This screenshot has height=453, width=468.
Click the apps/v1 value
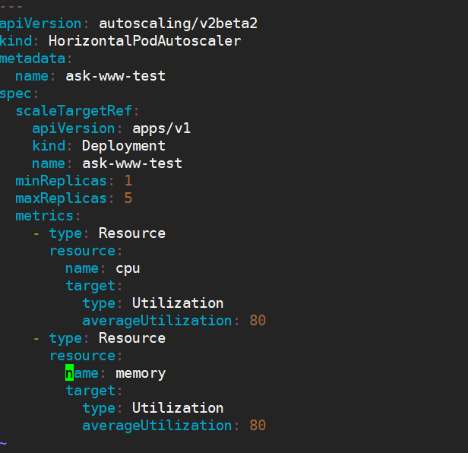point(161,128)
